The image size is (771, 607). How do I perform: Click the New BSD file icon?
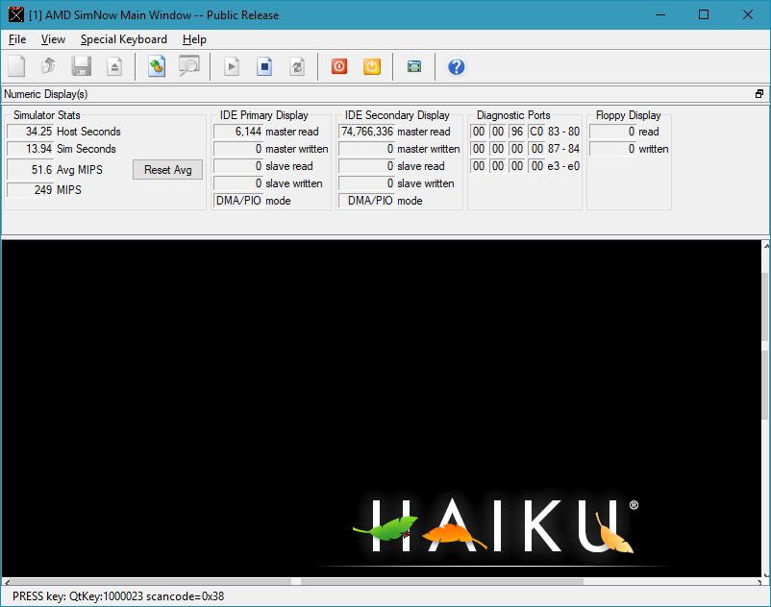(x=16, y=66)
